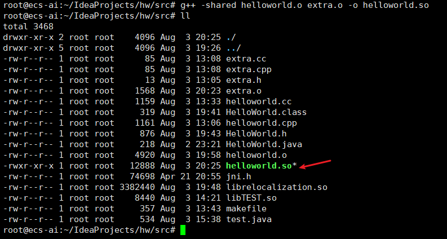Click the file name librelocalization.so

[x=277, y=187]
